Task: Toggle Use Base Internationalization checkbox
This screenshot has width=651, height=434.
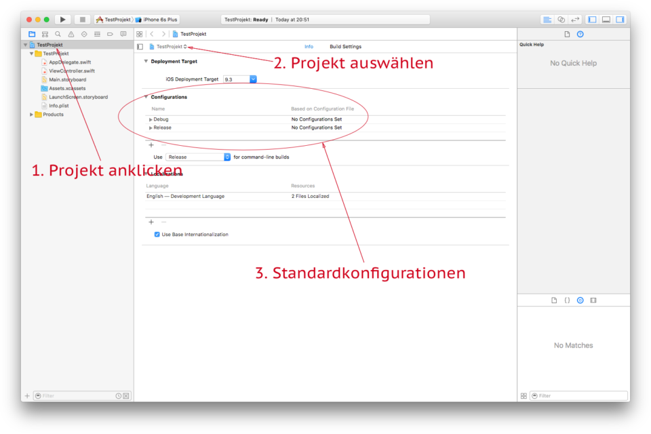Action: [x=157, y=235]
